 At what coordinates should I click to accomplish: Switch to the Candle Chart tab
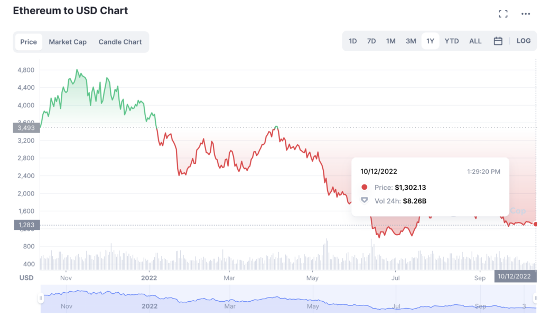[x=120, y=42]
